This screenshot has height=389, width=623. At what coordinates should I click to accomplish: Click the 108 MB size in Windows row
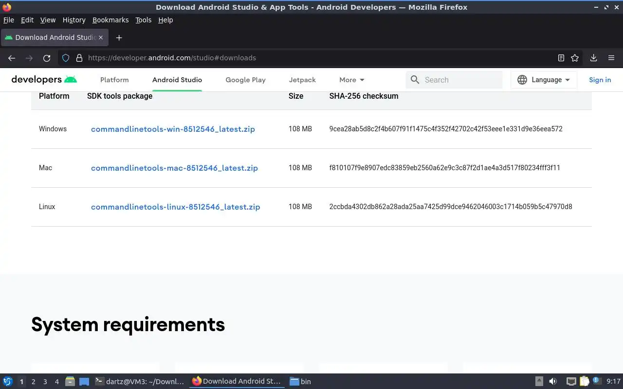point(300,129)
